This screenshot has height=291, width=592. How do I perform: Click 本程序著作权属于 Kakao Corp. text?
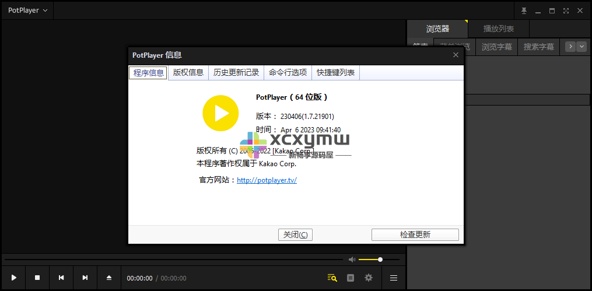(247, 164)
